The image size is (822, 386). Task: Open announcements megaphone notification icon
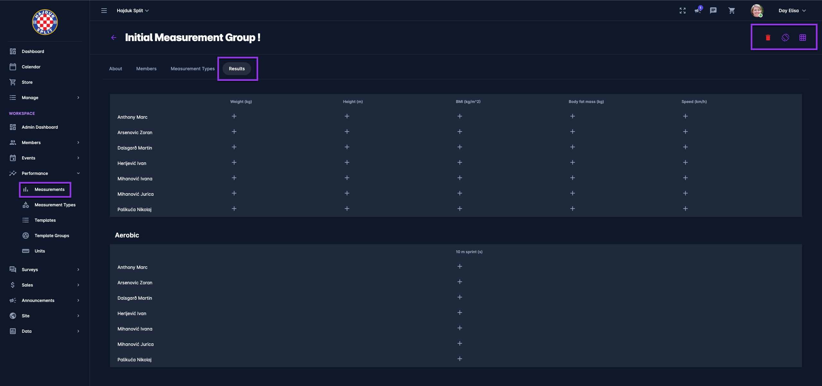pos(698,11)
